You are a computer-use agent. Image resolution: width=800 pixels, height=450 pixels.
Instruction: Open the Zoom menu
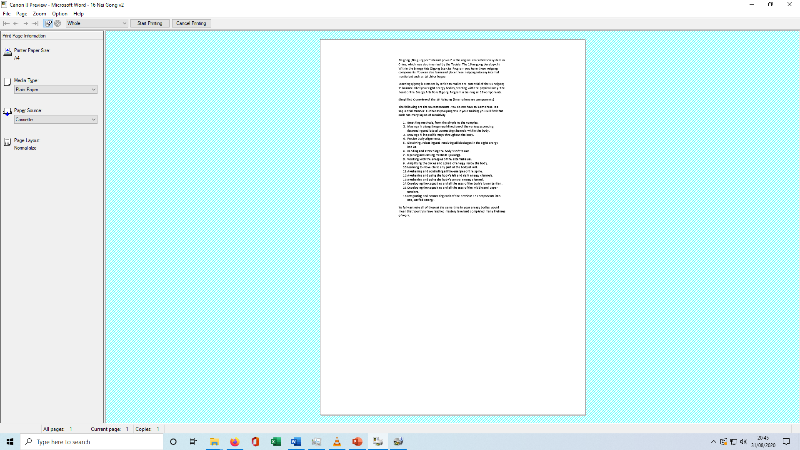tap(39, 14)
